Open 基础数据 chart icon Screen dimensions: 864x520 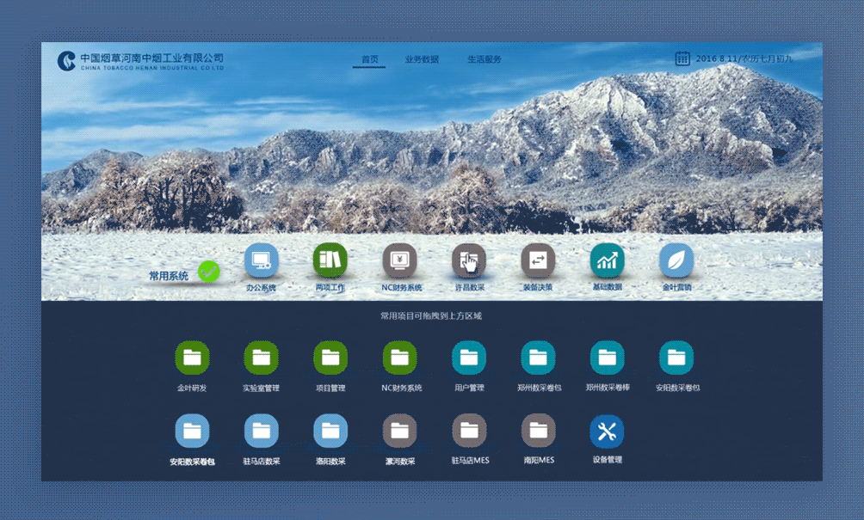pos(607,262)
